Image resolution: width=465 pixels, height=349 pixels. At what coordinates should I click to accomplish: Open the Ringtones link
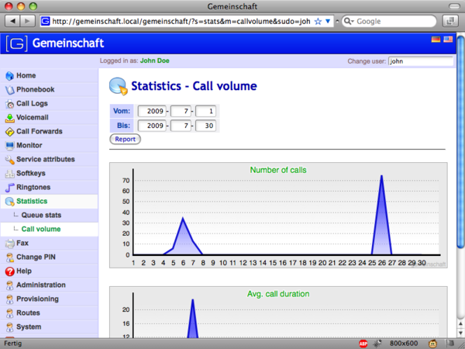click(33, 187)
